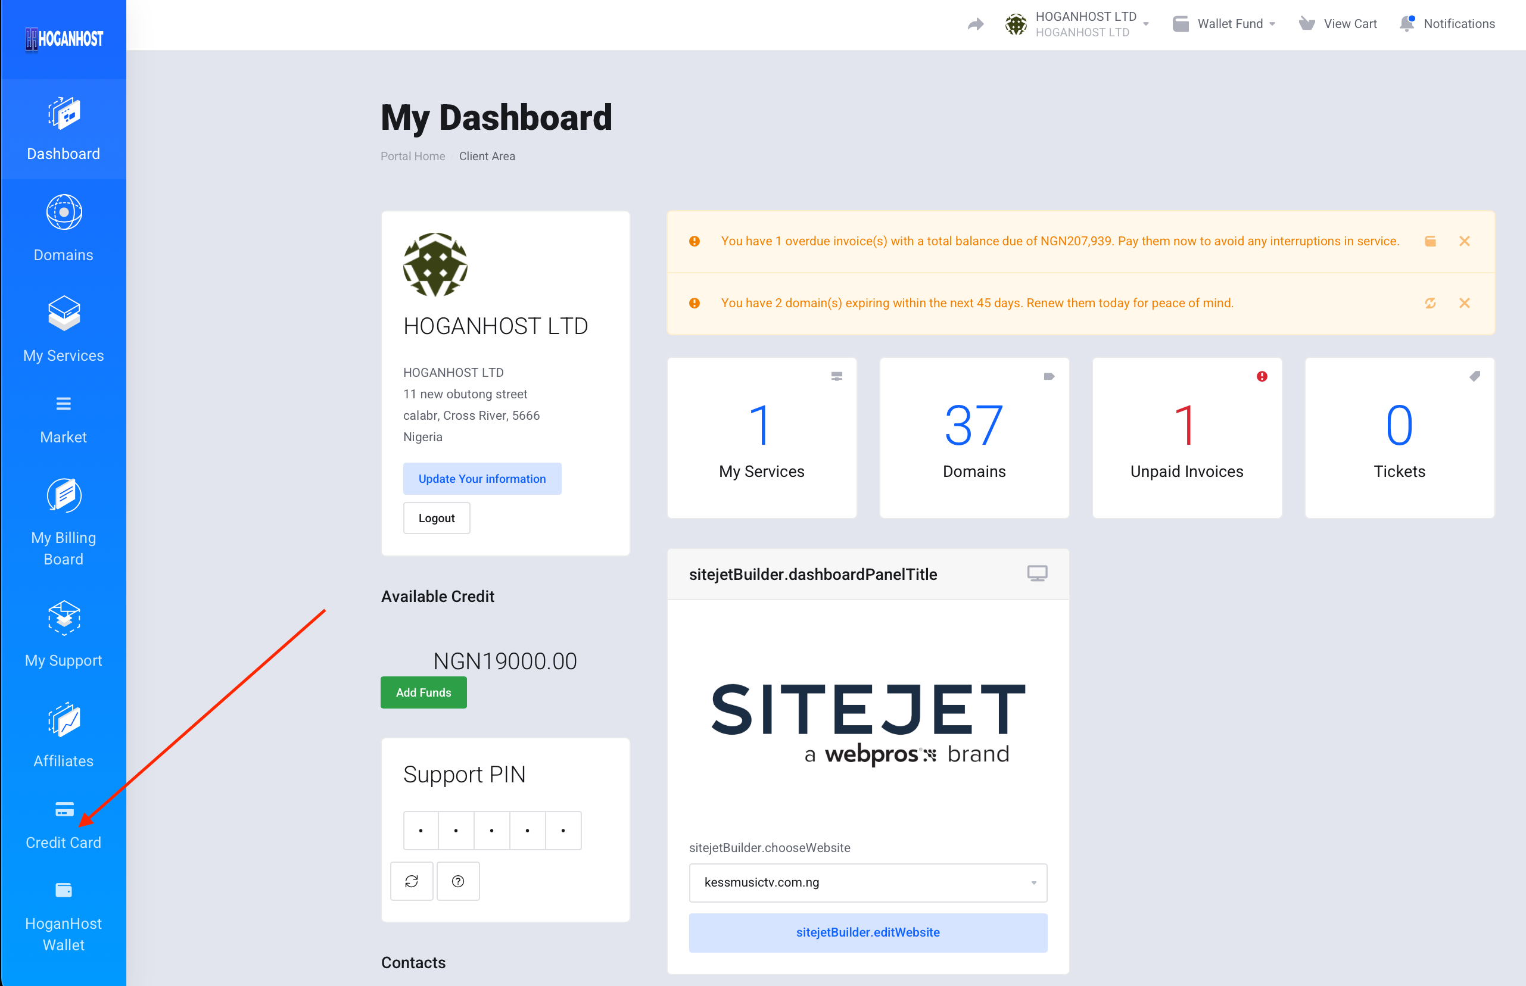Open the My Billing Board icon

click(x=63, y=495)
